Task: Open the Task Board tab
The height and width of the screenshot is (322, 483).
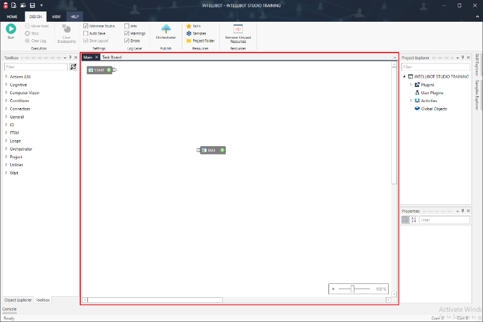Action: point(112,57)
